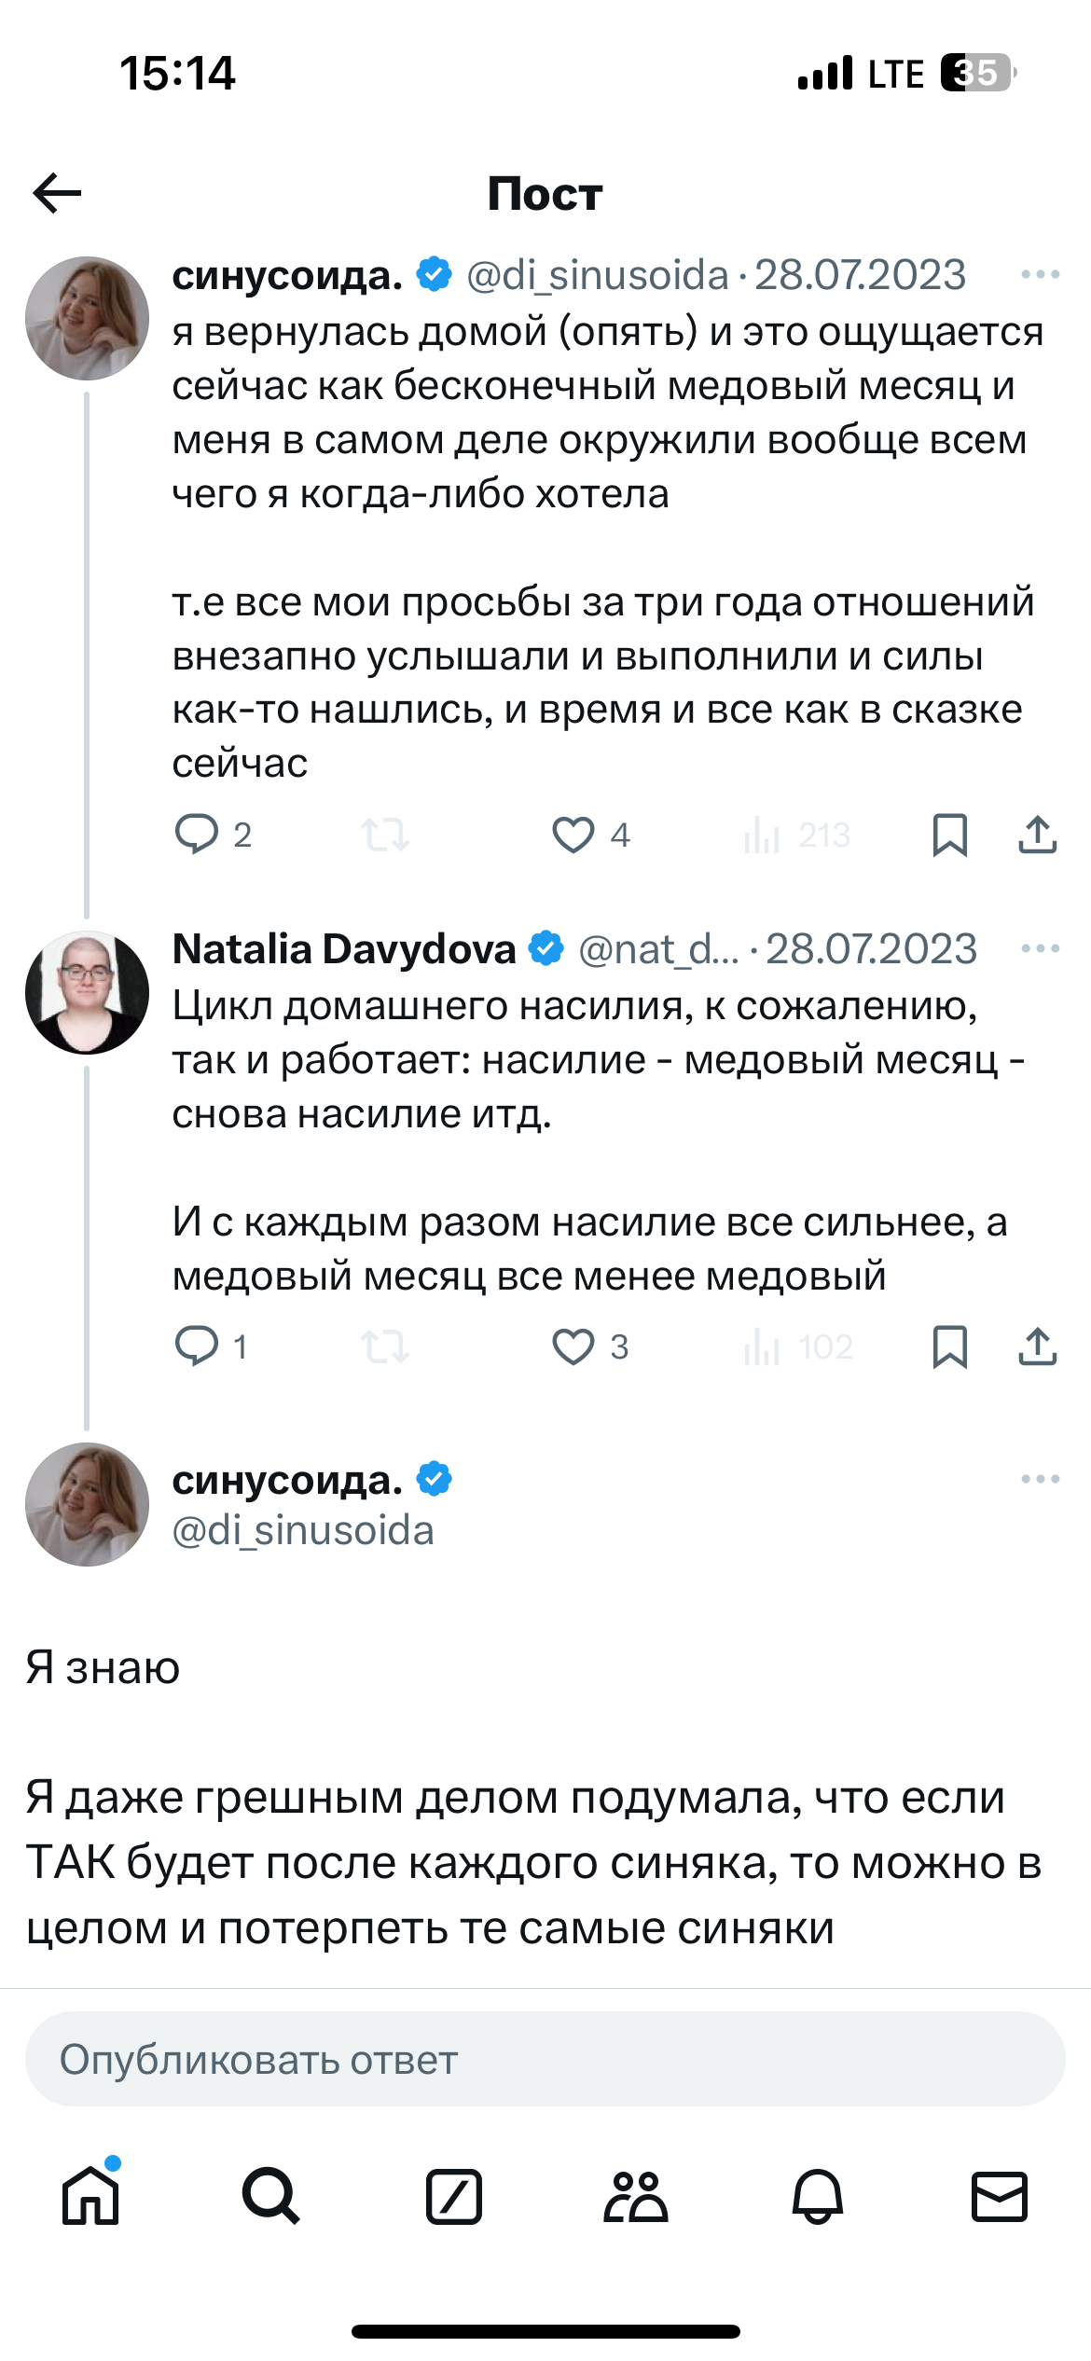Bookmark the first синусоида post

[949, 835]
